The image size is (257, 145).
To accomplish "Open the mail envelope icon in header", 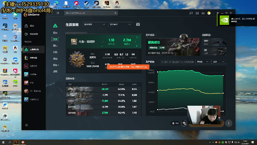I will pyautogui.click(x=197, y=13).
